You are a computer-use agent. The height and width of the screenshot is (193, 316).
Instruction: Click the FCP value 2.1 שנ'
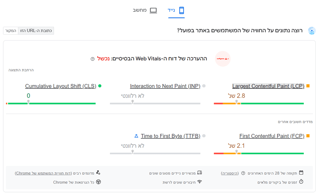coord(237,146)
